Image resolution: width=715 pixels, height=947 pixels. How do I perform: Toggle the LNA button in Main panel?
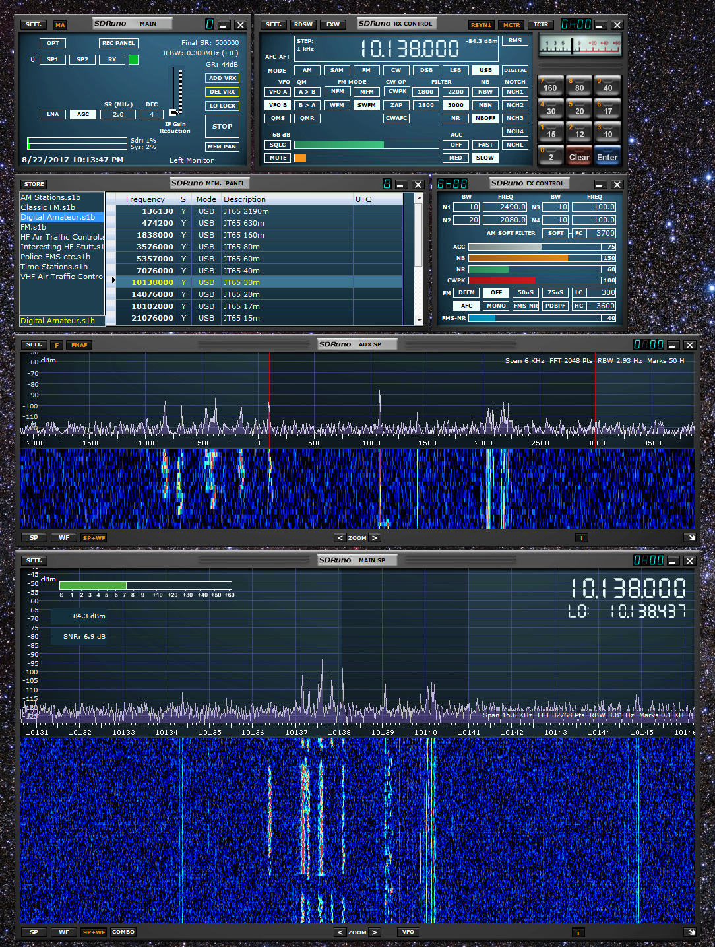pos(53,114)
